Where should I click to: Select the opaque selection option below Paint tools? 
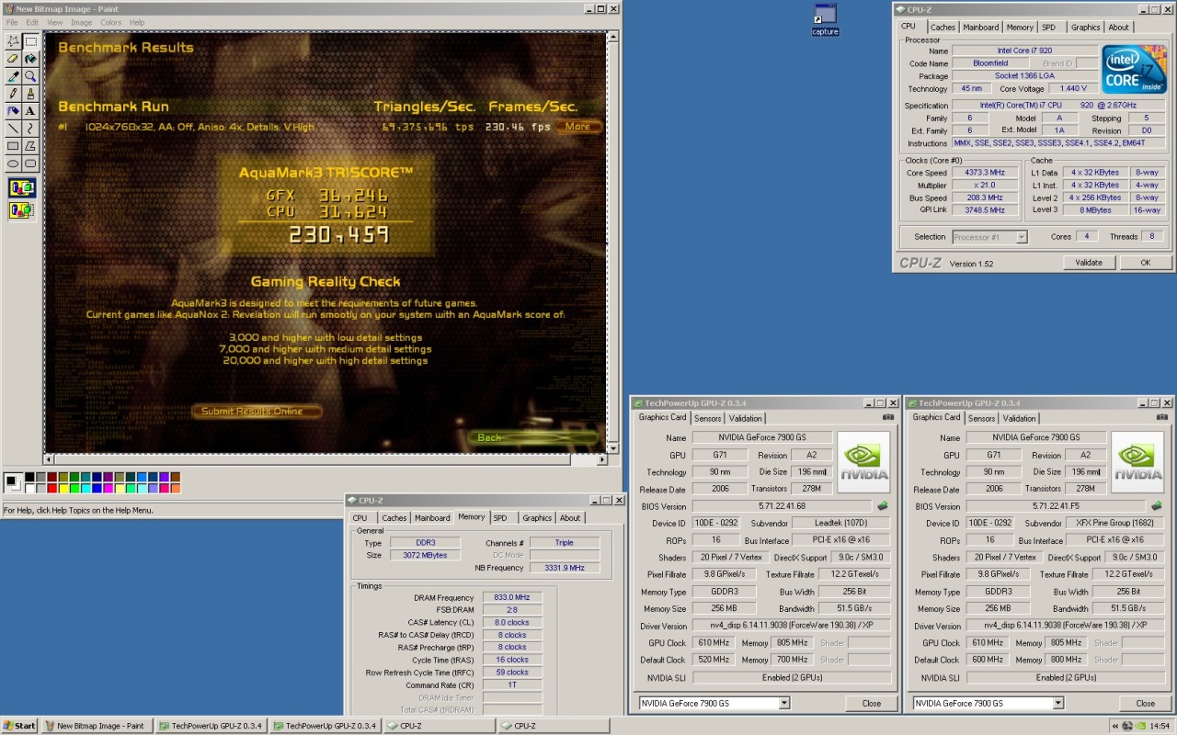tap(22, 188)
